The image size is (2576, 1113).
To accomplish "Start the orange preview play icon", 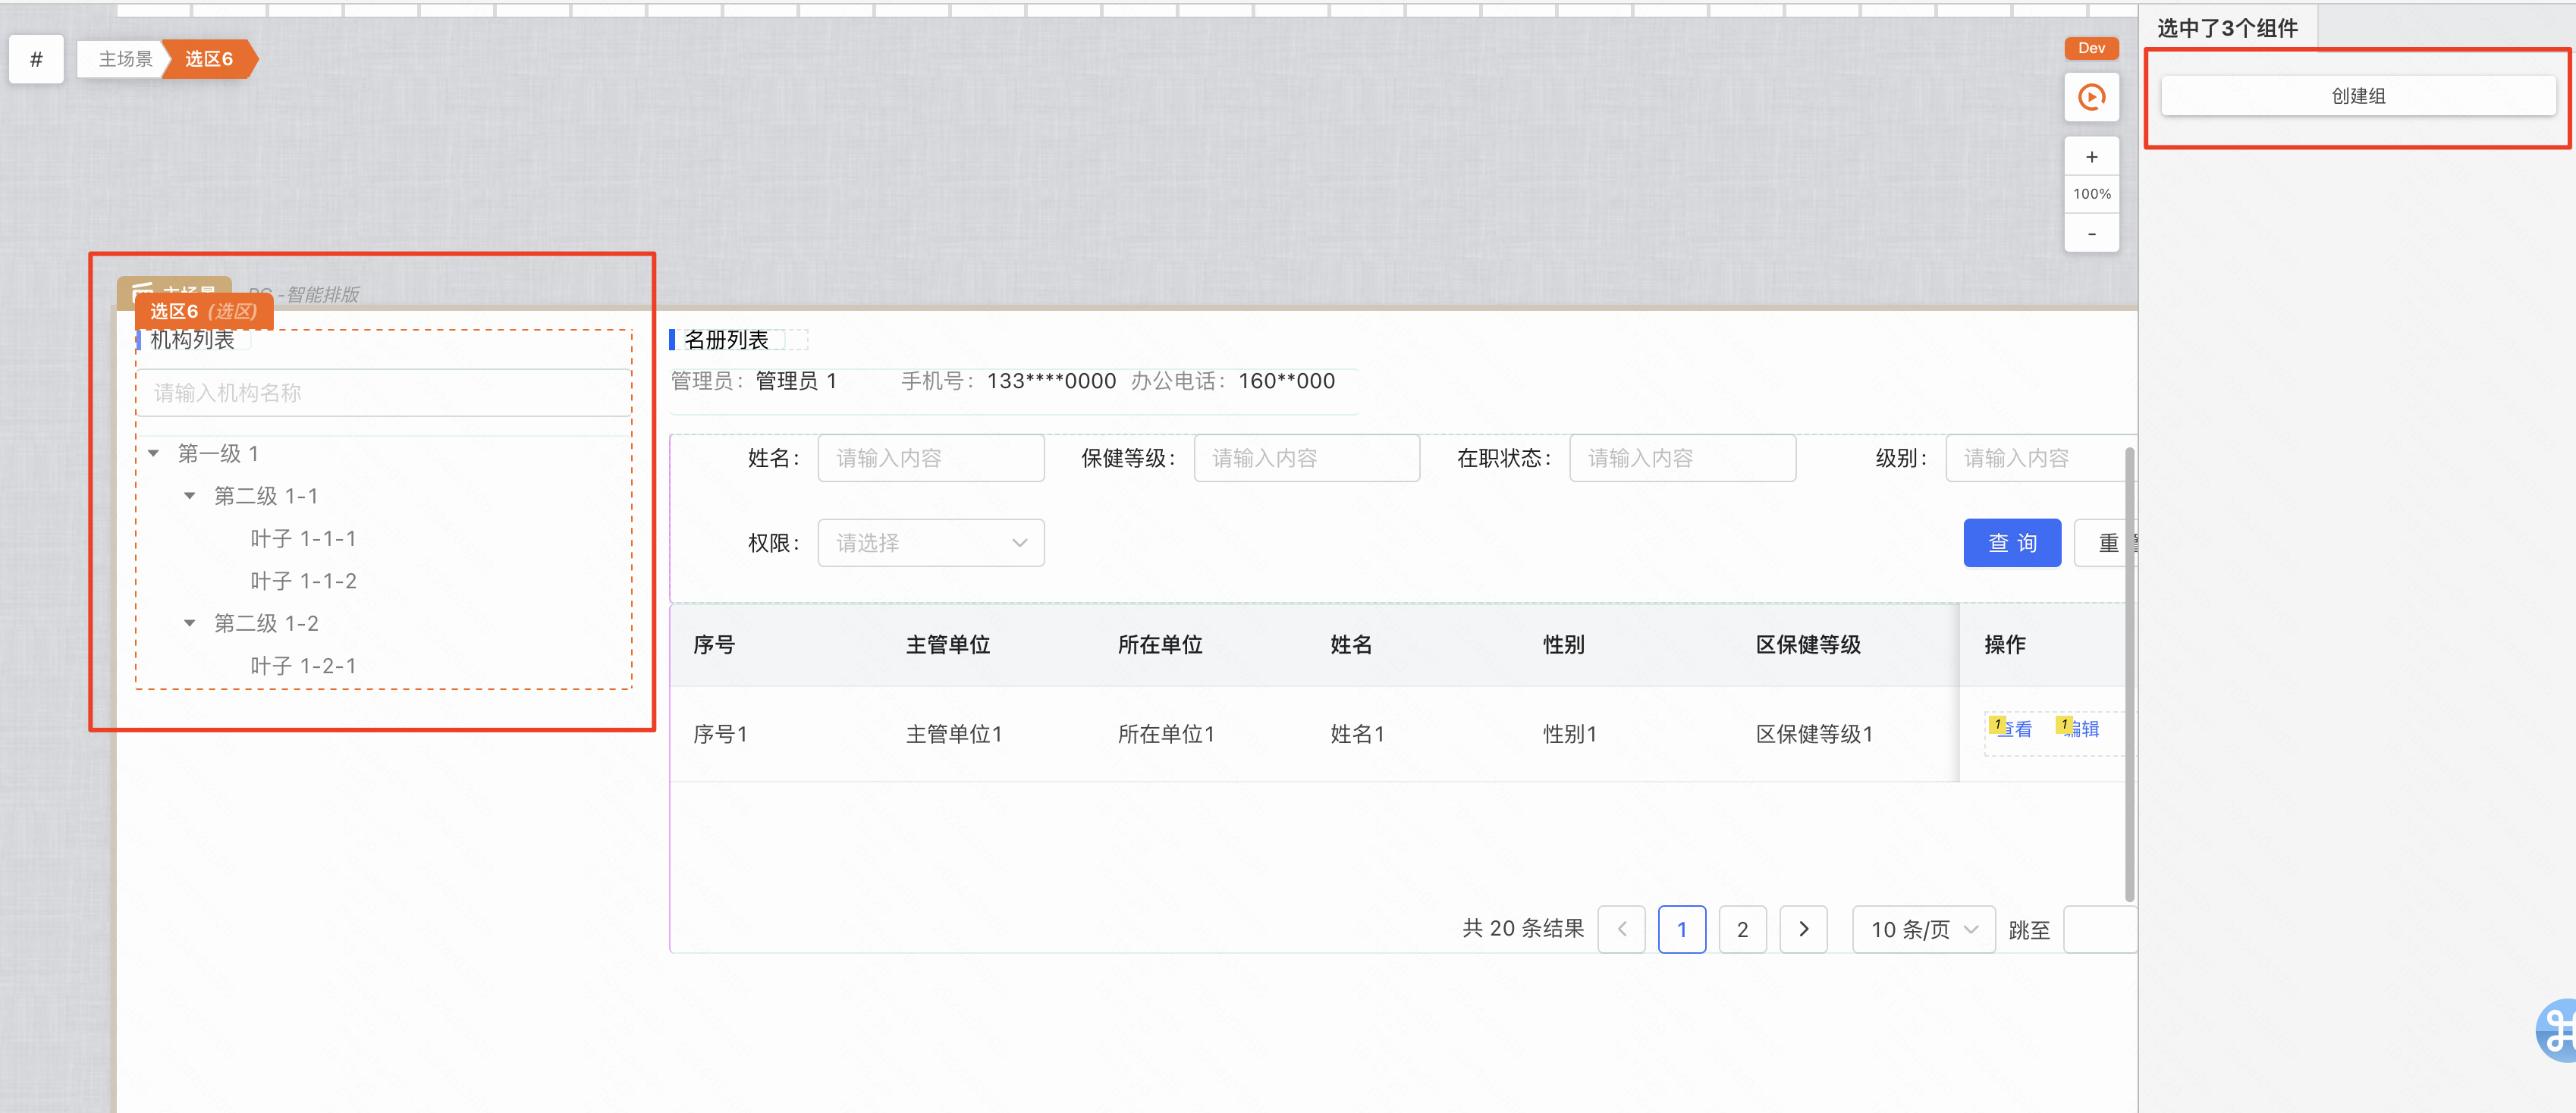I will pos(2091,97).
